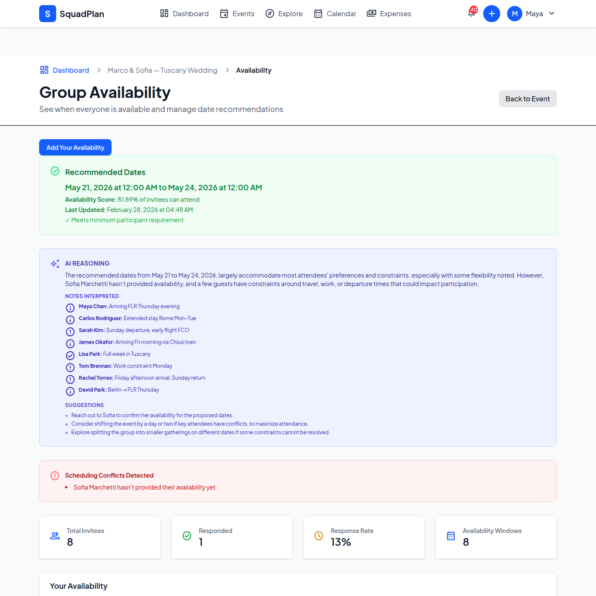The image size is (596, 596).
Task: Click the blue plus create button
Action: [491, 14]
